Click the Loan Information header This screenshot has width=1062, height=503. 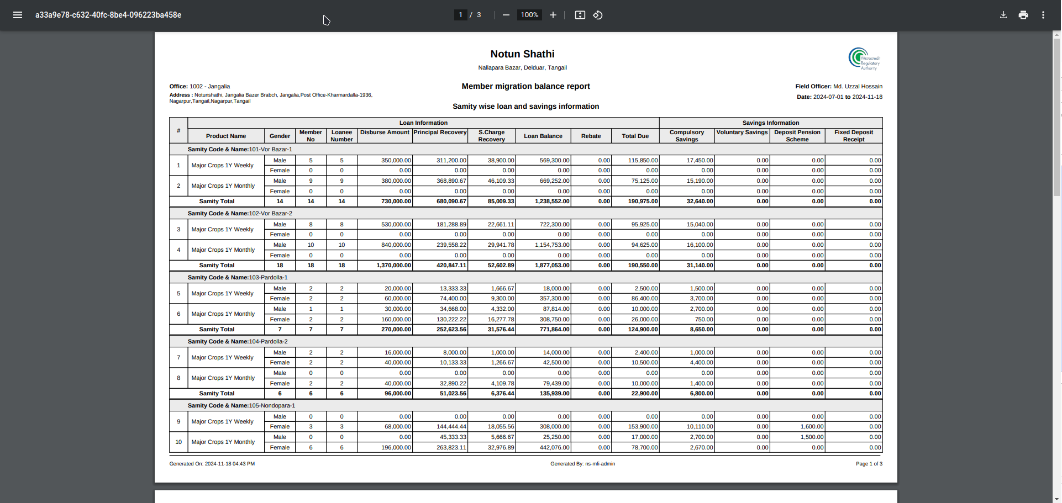coord(423,123)
